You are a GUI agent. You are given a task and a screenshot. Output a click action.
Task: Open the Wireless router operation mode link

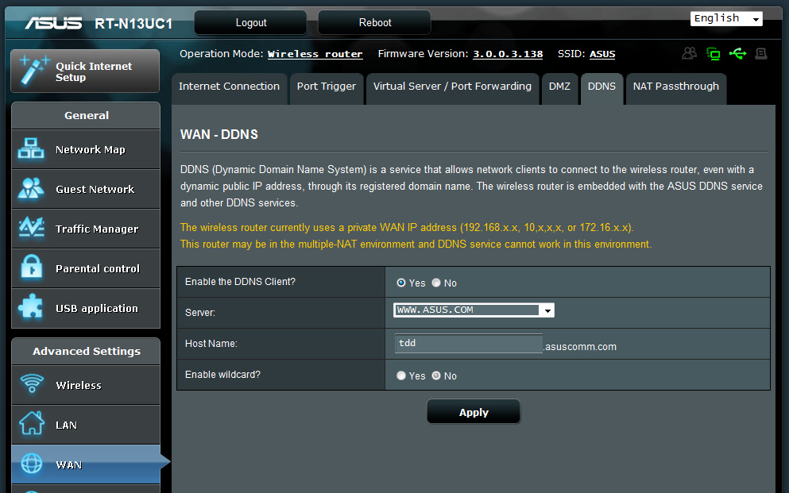coord(315,54)
